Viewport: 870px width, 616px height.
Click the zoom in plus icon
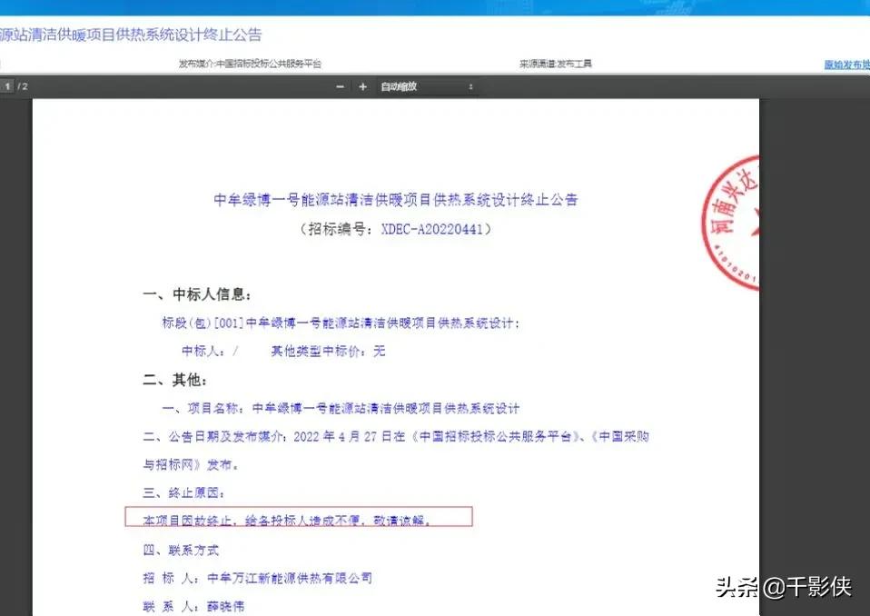point(363,86)
